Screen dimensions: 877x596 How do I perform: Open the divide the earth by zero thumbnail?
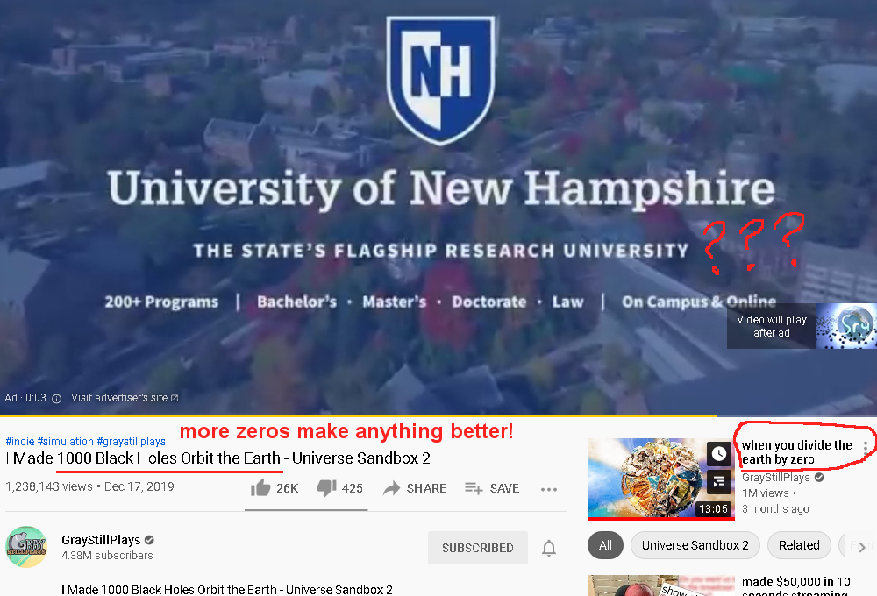pyautogui.click(x=661, y=478)
